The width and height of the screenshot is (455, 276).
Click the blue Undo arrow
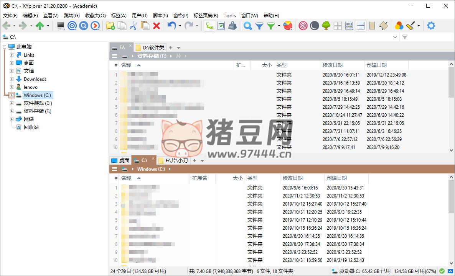pyautogui.click(x=171, y=26)
